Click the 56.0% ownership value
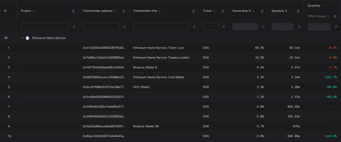Screen dimensions: 341x142 point(259,48)
